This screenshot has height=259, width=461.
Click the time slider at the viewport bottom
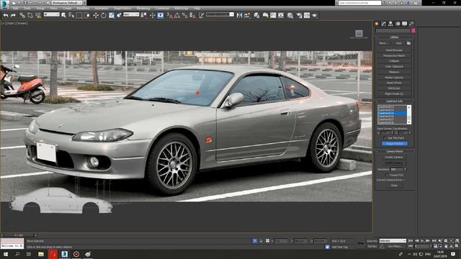point(19,235)
